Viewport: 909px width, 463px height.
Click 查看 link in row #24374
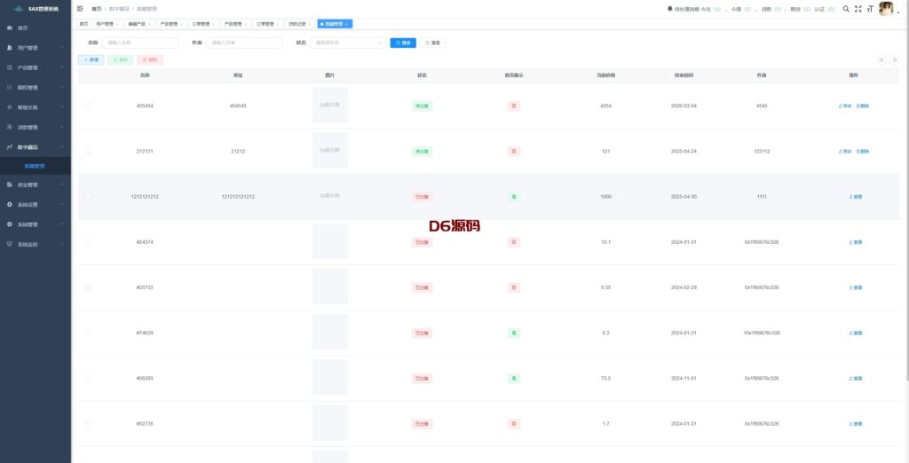pos(856,242)
